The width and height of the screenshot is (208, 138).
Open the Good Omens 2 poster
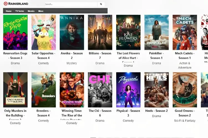[185, 90]
